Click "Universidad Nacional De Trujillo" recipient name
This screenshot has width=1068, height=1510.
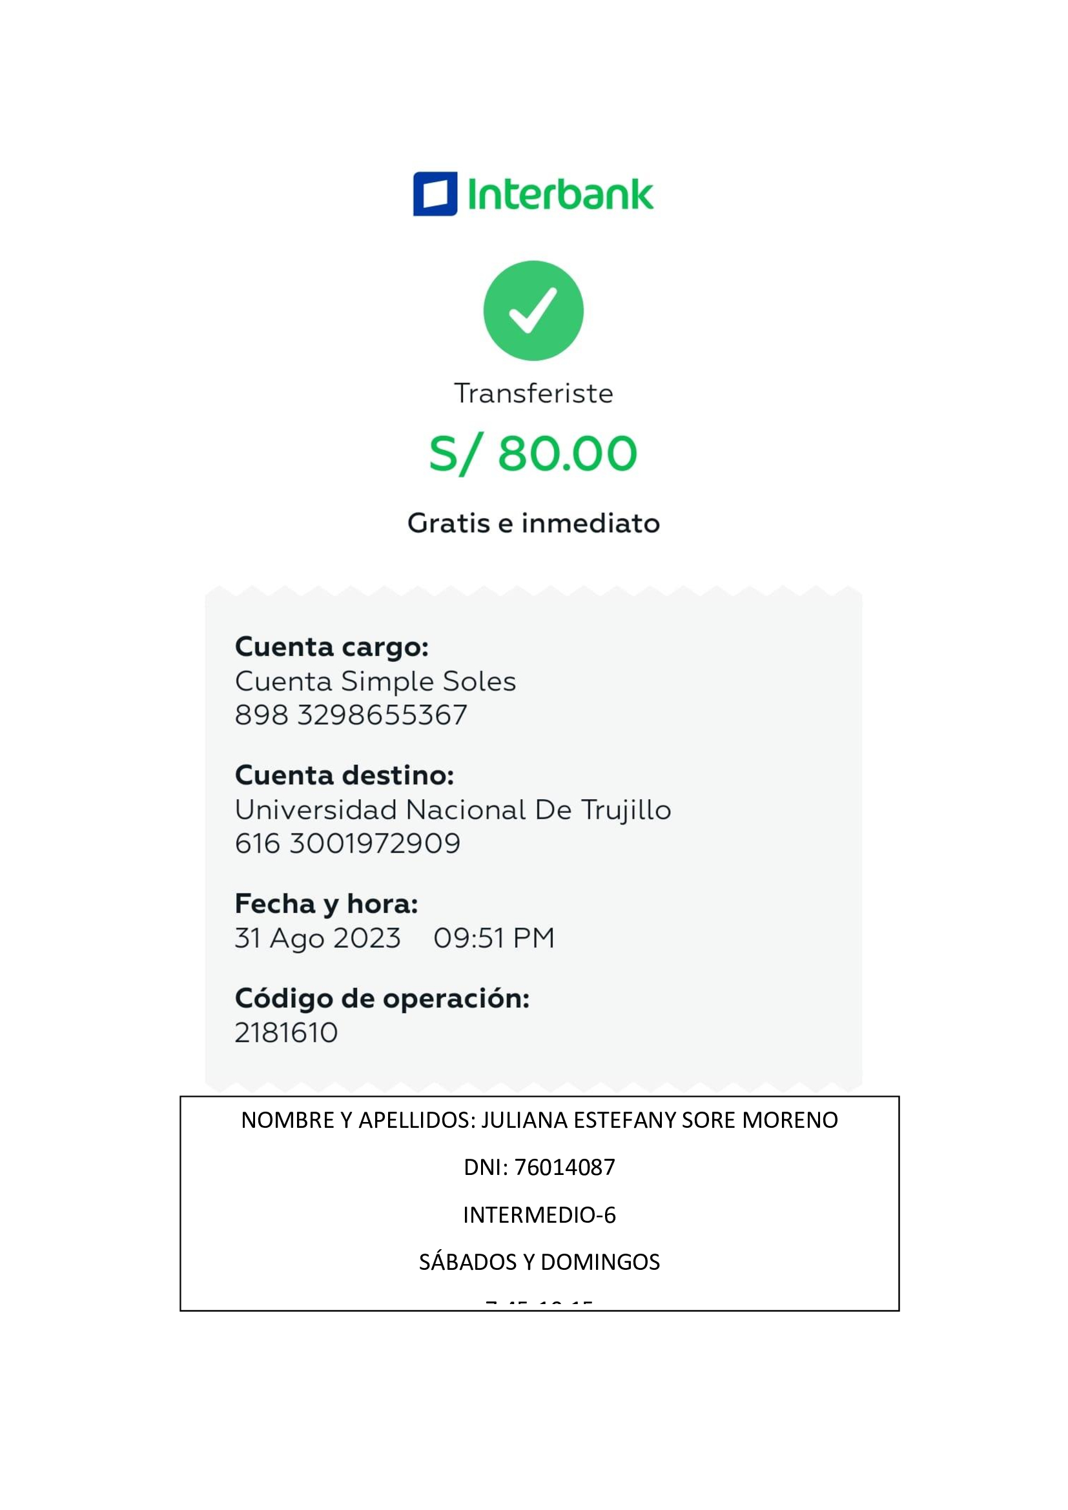point(453,810)
